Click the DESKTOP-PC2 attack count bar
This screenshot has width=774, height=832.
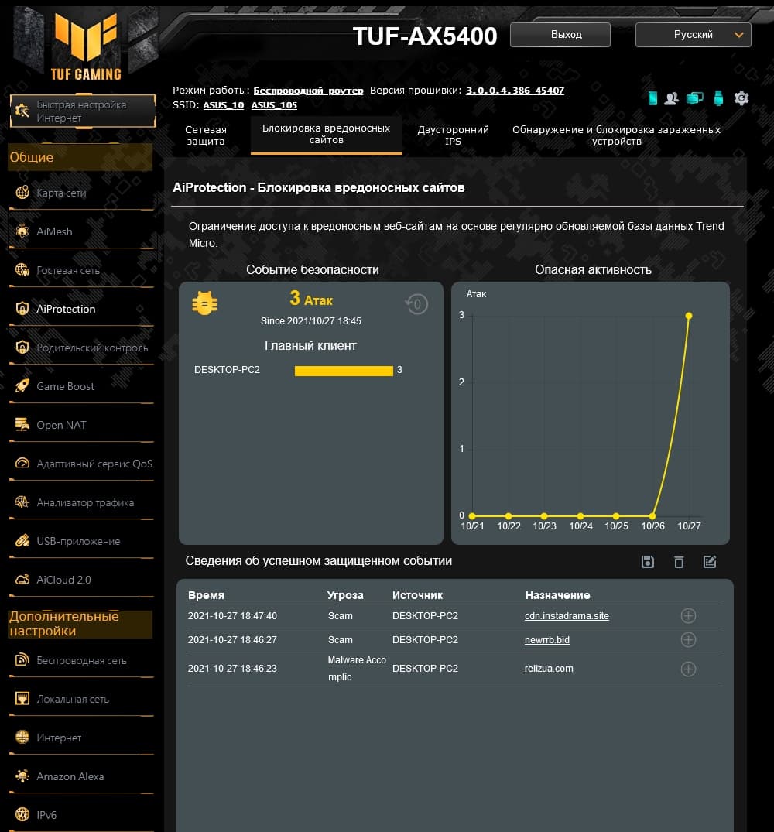click(x=344, y=371)
